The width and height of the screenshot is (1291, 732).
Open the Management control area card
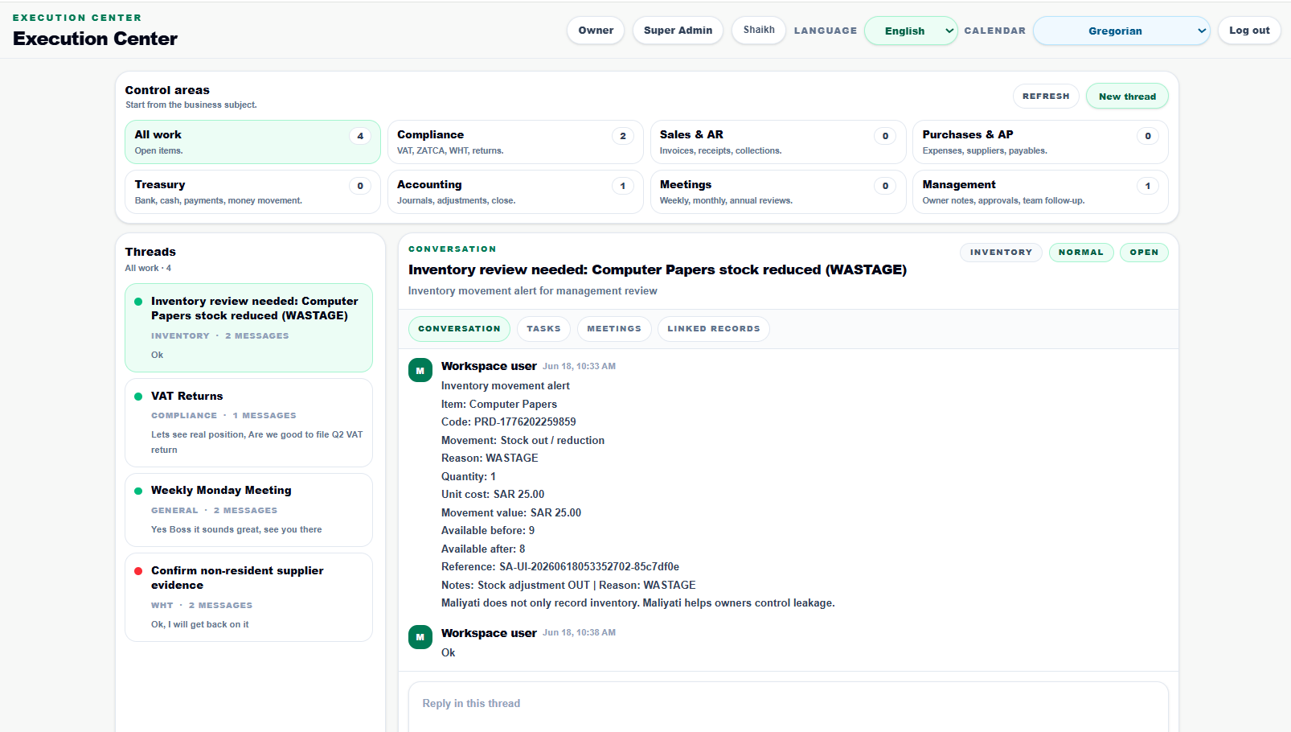tap(1040, 192)
